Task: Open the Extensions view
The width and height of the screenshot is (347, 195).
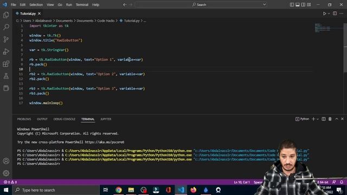Action: [x=6, y=64]
